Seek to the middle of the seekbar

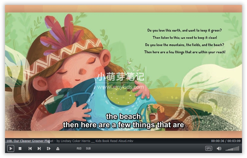123,141
